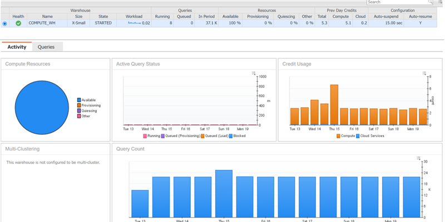Click the Prev Day Credits group header
445x222 pixels.
click(342, 10)
